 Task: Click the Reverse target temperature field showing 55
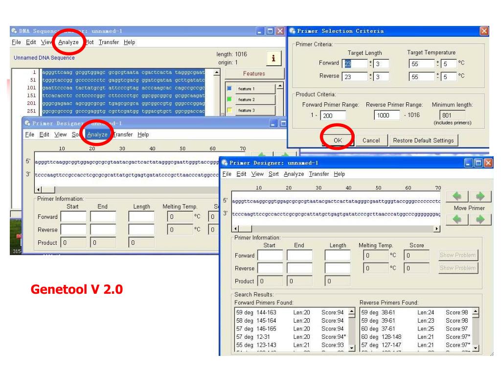coord(422,77)
